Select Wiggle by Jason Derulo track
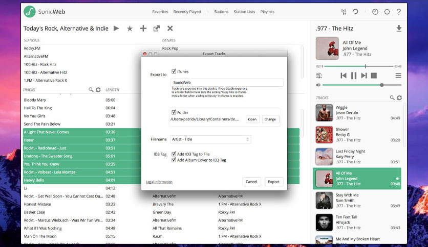Viewport: 428px width, 247px height. click(x=357, y=113)
